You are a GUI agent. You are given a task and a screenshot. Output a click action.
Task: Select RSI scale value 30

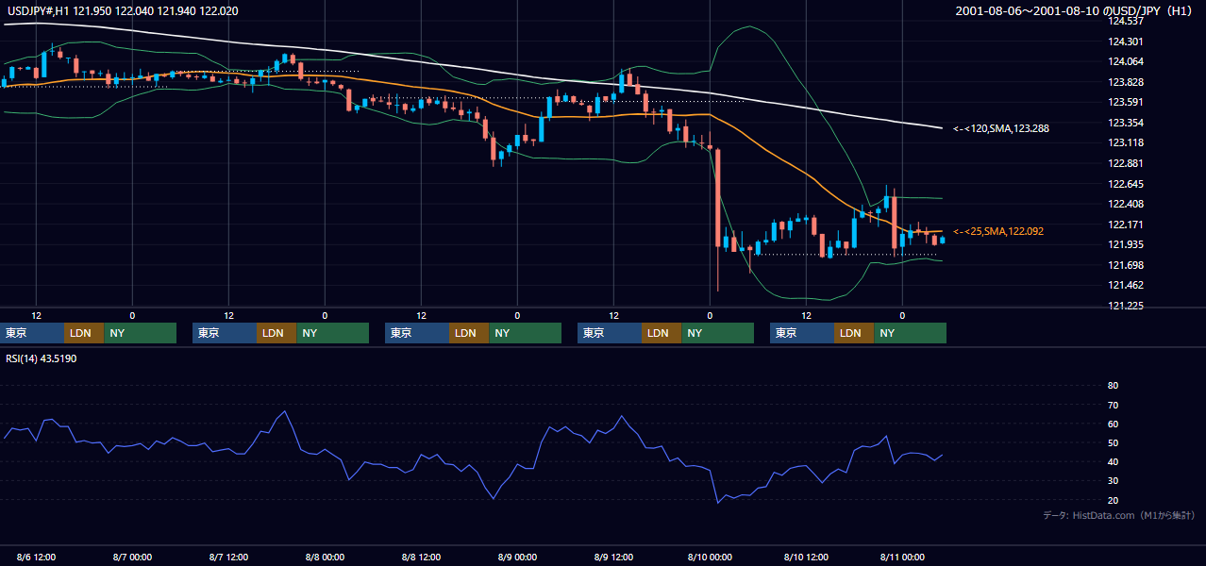(x=1113, y=480)
